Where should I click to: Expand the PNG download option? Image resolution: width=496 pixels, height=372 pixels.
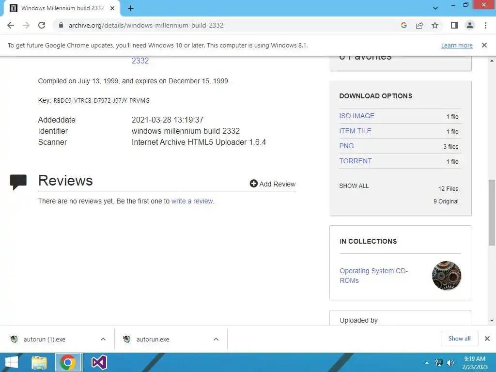(x=346, y=146)
